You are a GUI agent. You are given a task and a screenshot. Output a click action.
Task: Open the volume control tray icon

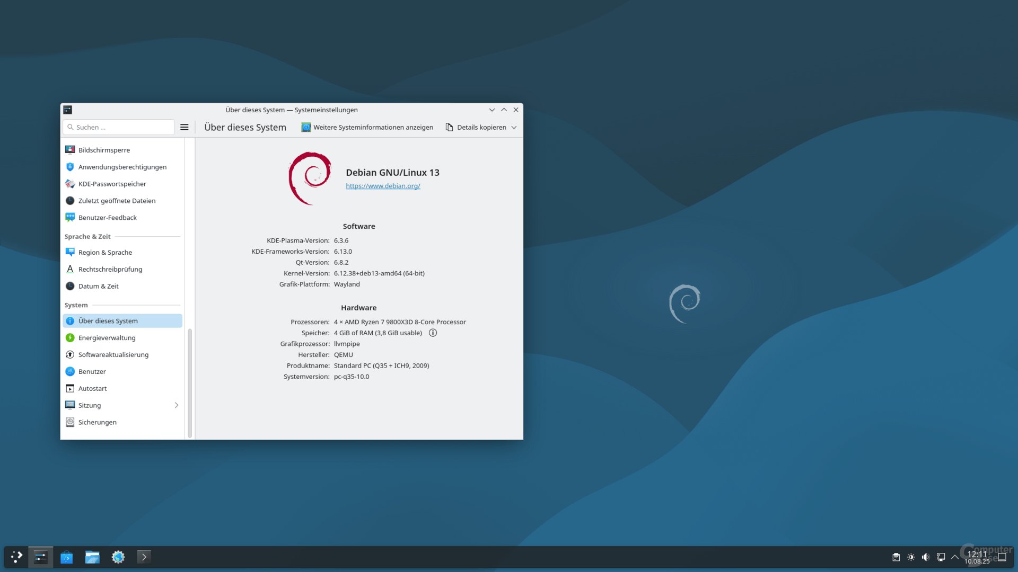tap(926, 557)
